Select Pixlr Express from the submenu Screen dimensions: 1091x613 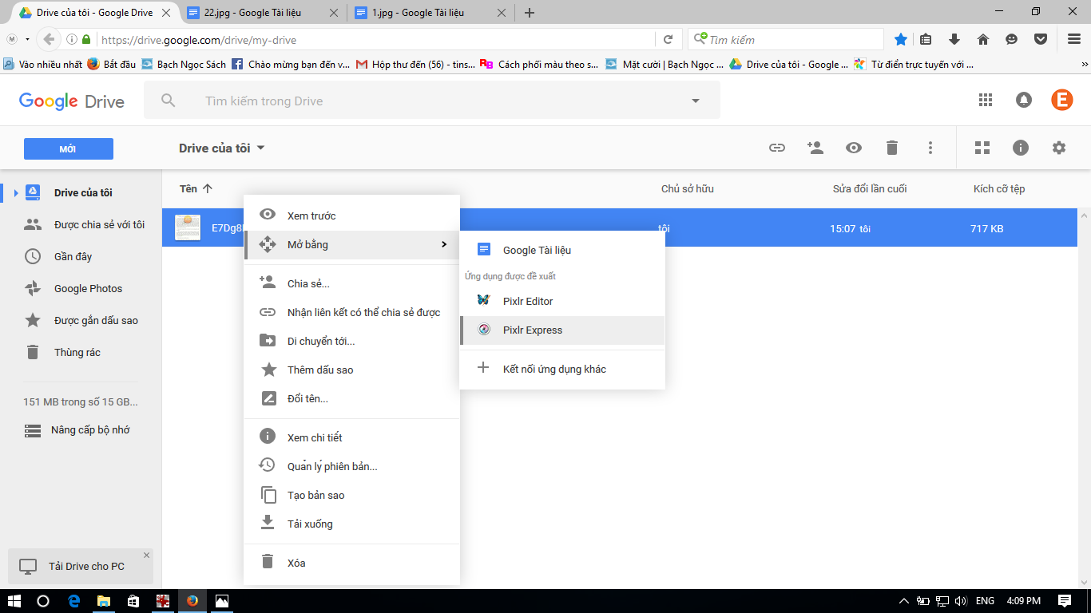[x=532, y=330]
